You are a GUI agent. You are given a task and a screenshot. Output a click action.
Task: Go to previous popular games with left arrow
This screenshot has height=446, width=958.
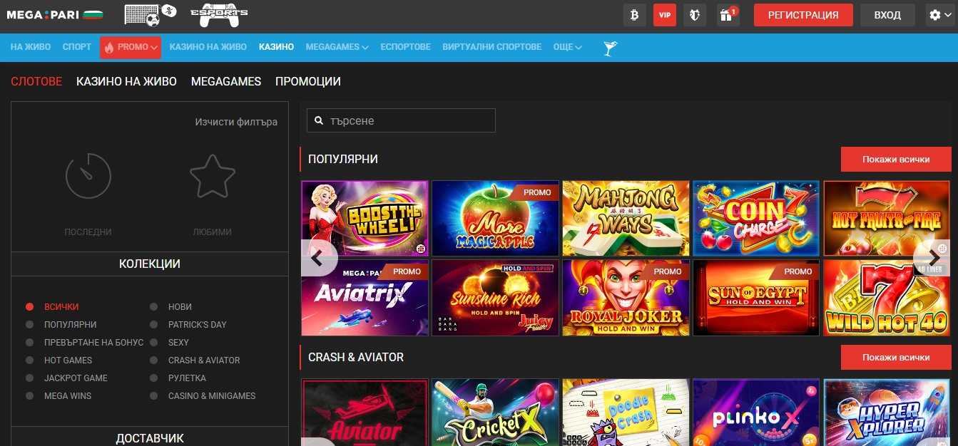319,258
